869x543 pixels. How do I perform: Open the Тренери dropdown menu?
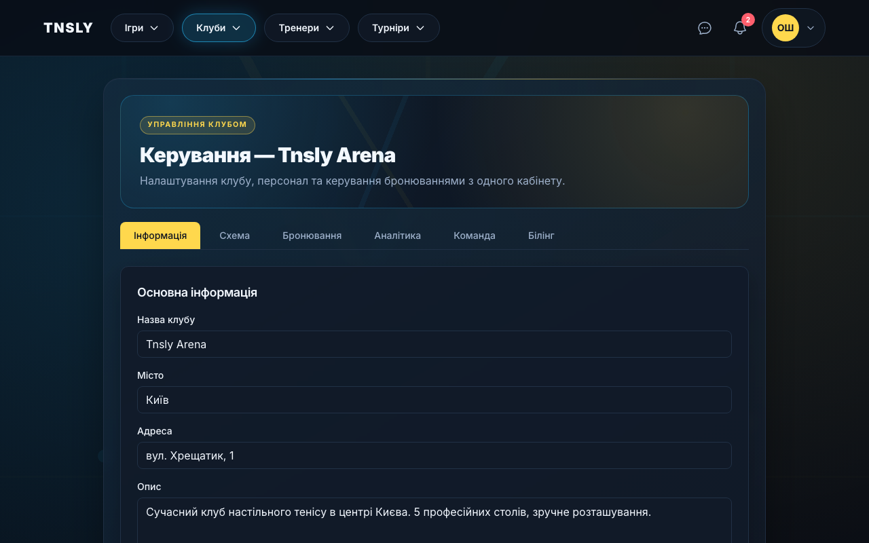coord(306,28)
